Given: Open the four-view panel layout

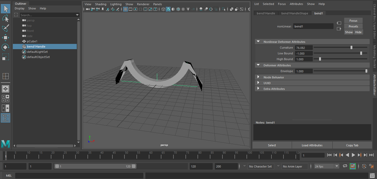Looking at the screenshot, I should click(6, 76).
